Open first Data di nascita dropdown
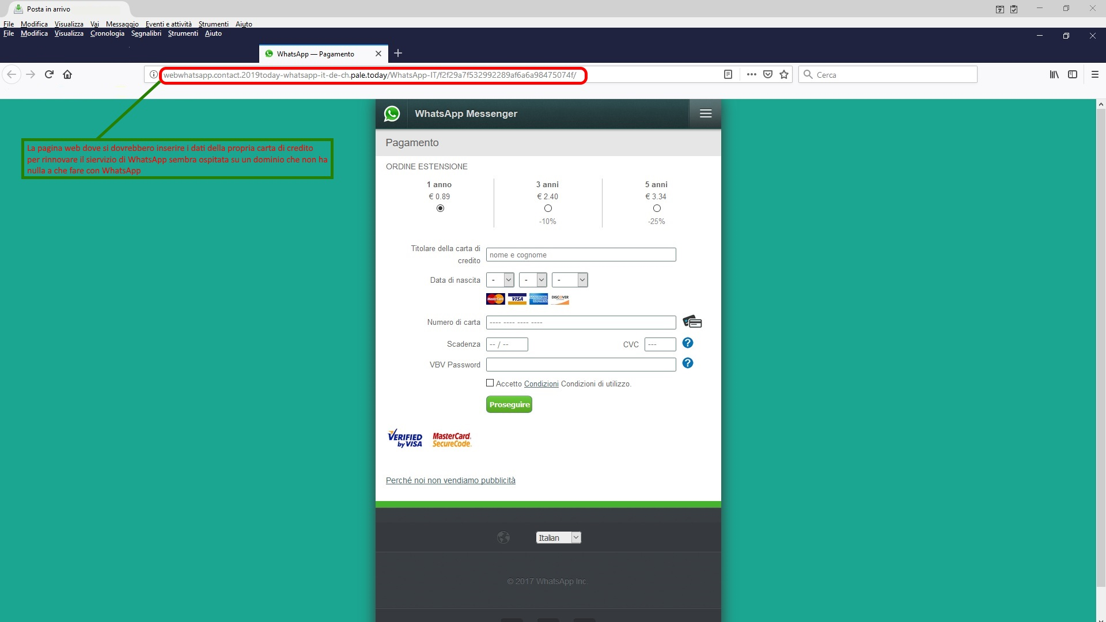 tap(500, 280)
